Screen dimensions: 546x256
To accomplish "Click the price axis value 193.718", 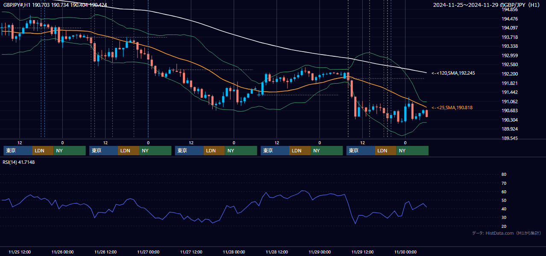I will (x=510, y=37).
